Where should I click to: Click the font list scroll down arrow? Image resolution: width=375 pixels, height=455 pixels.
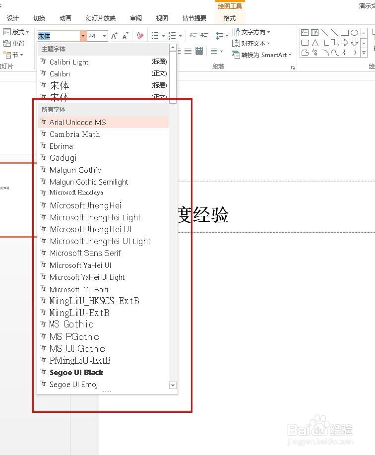pyautogui.click(x=173, y=386)
